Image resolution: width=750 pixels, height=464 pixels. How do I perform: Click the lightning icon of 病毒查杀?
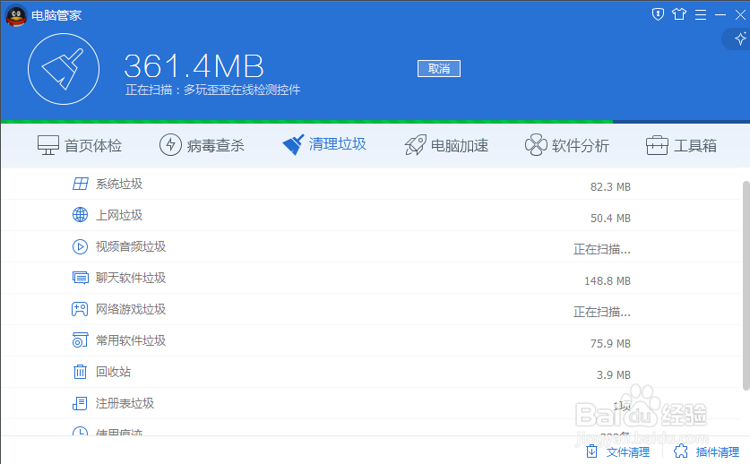(170, 145)
